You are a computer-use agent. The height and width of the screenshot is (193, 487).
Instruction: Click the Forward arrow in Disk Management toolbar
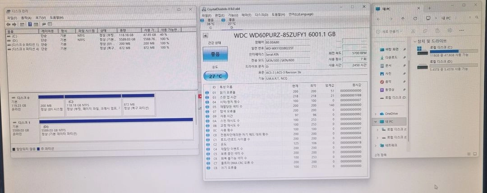click(14, 24)
